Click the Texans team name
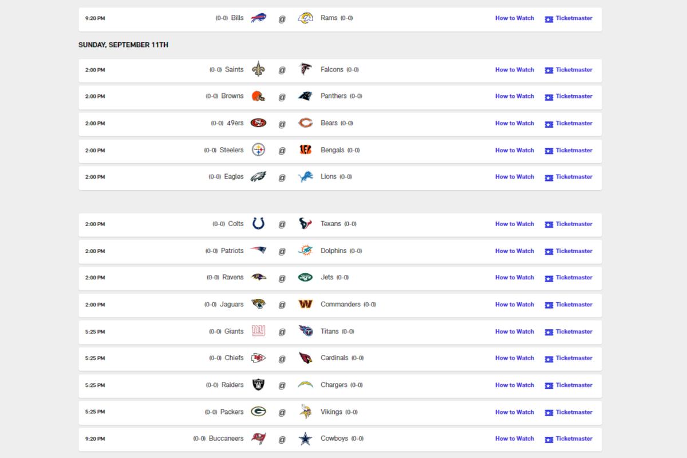 (x=331, y=224)
